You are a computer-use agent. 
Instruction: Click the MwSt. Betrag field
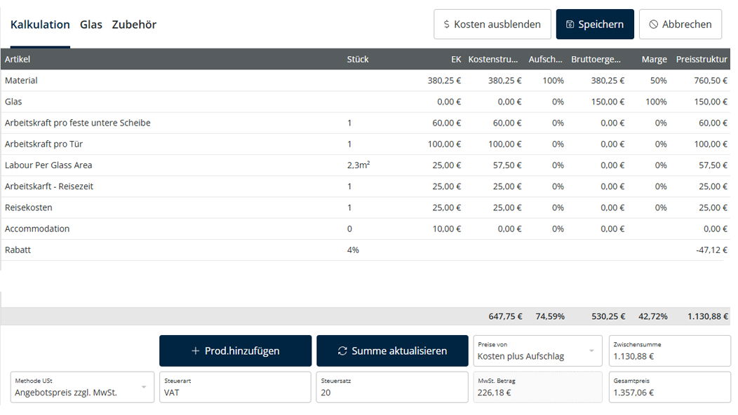tap(537, 393)
